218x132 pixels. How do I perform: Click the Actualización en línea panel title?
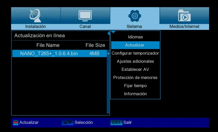40,36
